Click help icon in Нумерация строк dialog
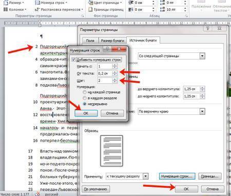 click(107, 49)
